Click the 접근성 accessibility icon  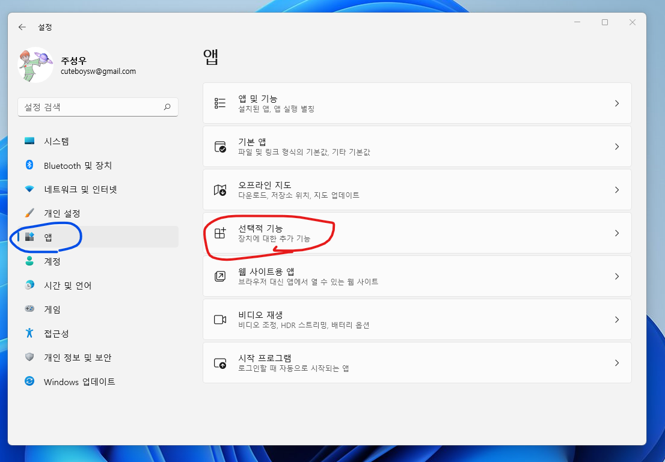[x=29, y=333]
